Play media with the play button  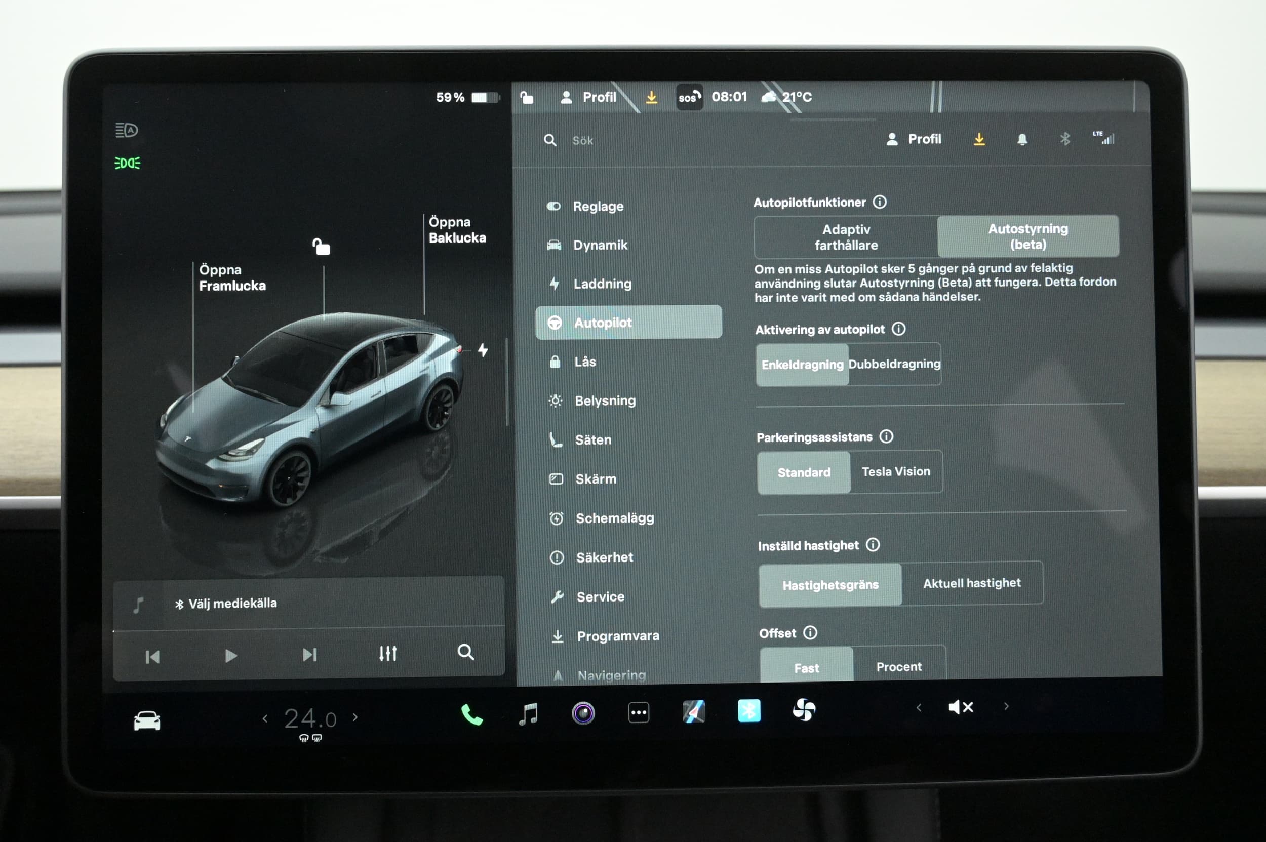click(x=230, y=656)
